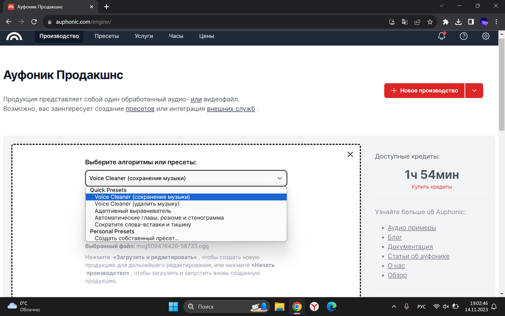Screen dimensions: 505x316
Task: Open the Обзор link
Action: pyautogui.click(x=397, y=275)
